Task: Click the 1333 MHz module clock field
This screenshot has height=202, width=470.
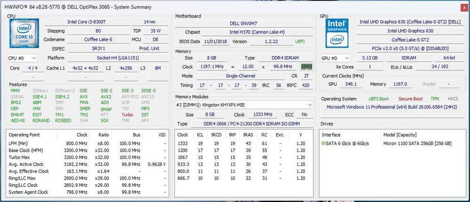Action: 264,115
